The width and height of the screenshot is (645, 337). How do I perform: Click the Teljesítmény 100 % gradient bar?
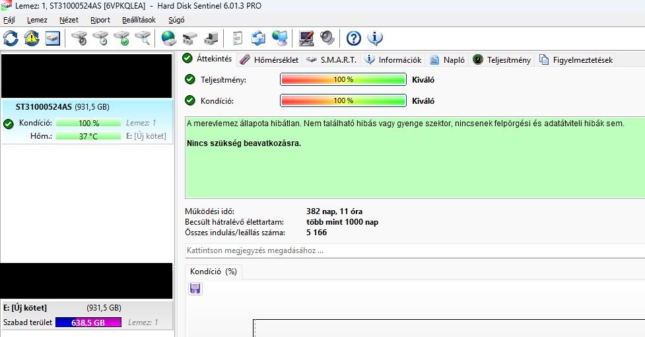click(x=343, y=79)
